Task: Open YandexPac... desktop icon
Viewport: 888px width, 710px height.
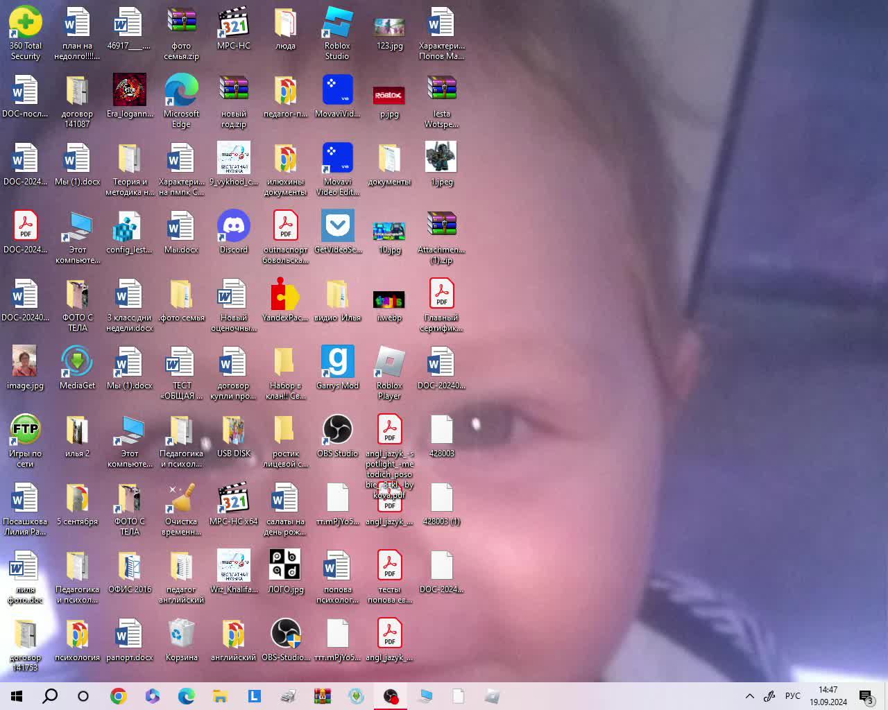Action: pos(285,300)
